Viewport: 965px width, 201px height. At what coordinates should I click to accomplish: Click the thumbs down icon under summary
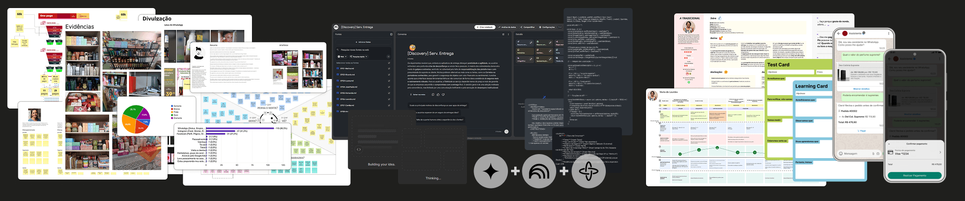[443, 95]
